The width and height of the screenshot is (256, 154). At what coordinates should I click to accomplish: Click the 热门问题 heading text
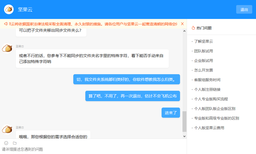pos(204,28)
